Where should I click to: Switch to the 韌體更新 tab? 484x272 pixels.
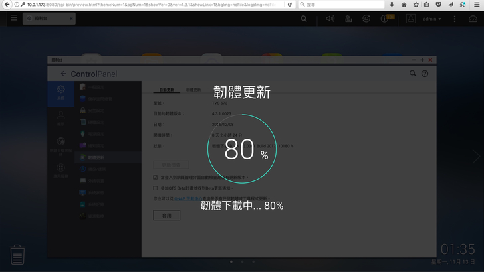point(193,89)
